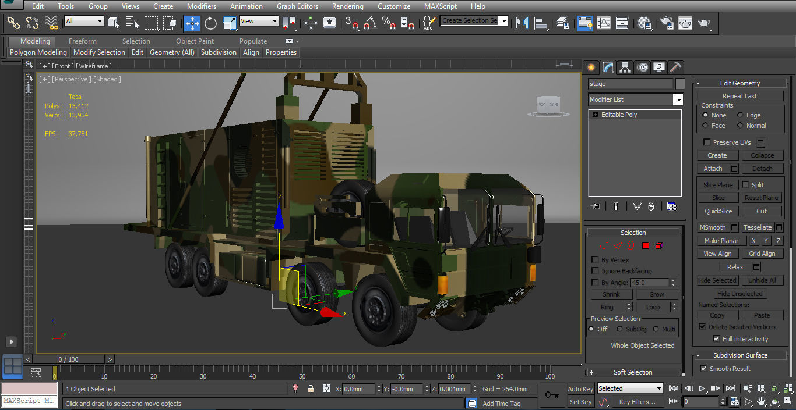The image size is (796, 410).
Task: Click the Collapse button
Action: click(x=762, y=155)
